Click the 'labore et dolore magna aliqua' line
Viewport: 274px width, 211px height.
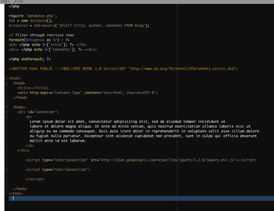coord(140,126)
